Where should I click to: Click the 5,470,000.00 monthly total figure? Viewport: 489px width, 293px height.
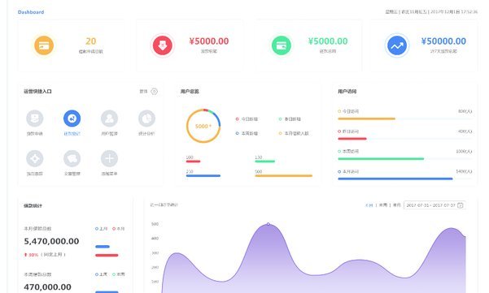coord(51,241)
